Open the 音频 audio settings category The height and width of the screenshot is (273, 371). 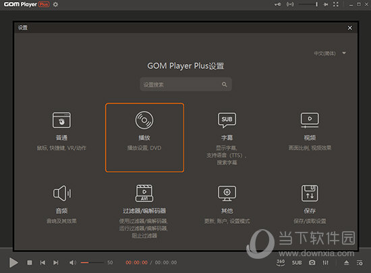click(61, 204)
